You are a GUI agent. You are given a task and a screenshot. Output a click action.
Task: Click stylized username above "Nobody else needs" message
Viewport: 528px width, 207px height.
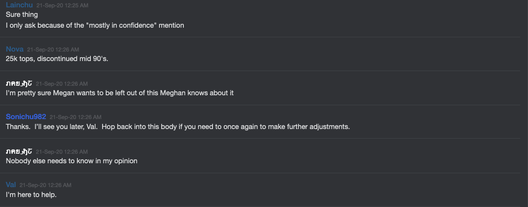[19, 151]
